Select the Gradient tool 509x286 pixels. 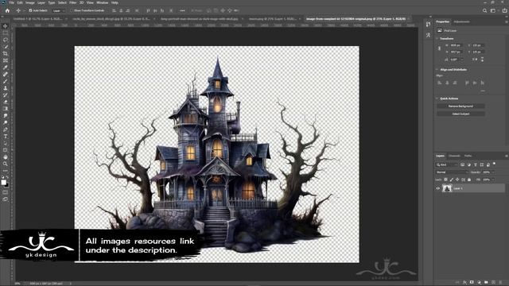[x=6, y=109]
